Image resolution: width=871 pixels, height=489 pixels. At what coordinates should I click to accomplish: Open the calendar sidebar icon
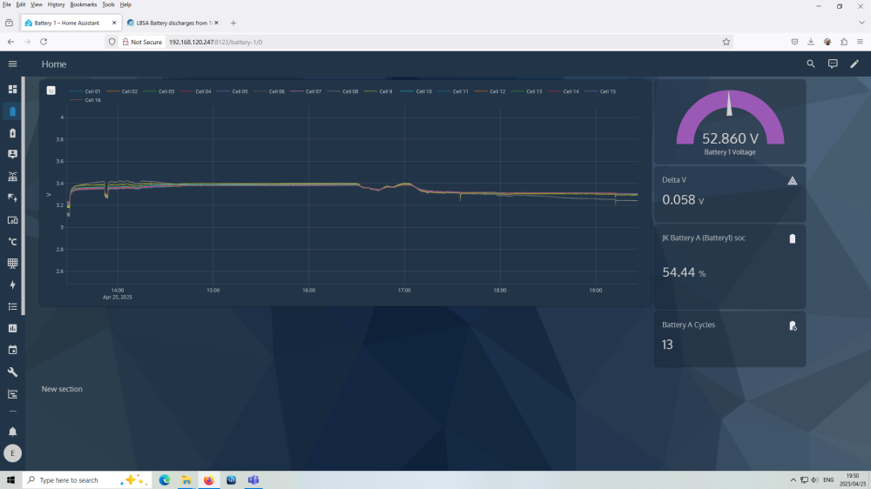coord(13,351)
